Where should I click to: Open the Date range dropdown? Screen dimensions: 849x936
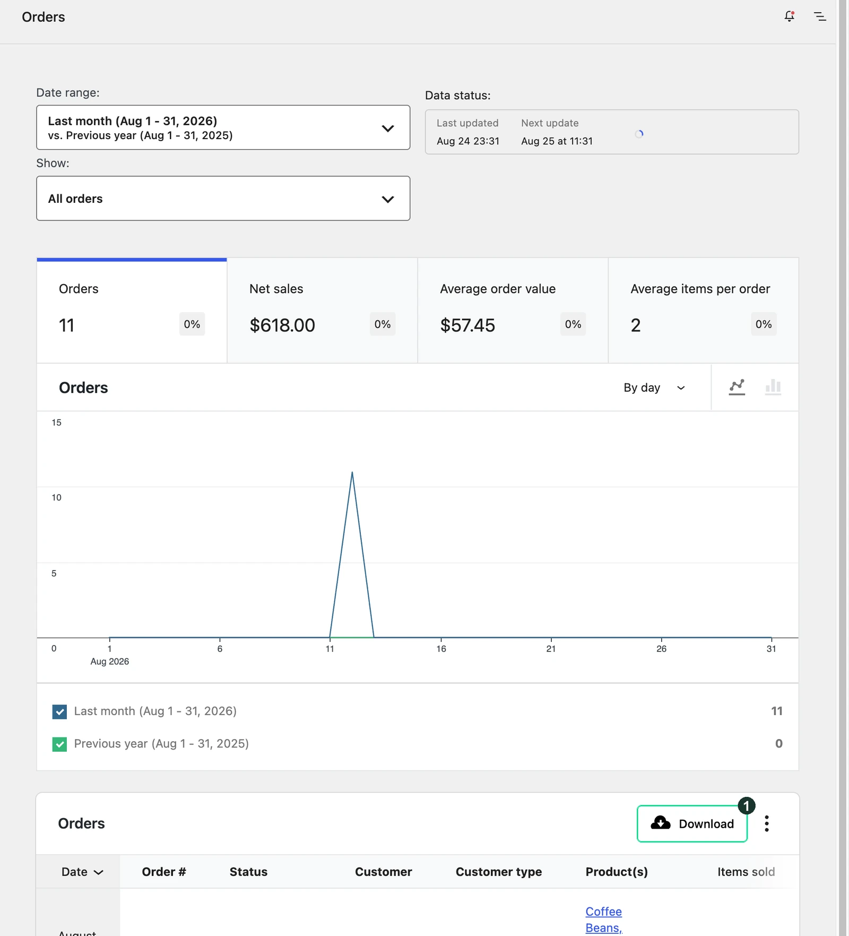click(x=223, y=127)
